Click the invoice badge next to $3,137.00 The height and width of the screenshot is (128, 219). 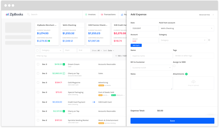point(64,111)
